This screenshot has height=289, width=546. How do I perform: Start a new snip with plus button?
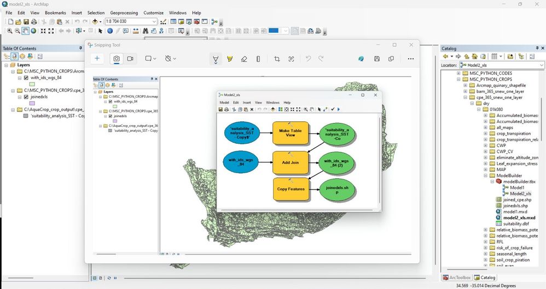pos(97,58)
